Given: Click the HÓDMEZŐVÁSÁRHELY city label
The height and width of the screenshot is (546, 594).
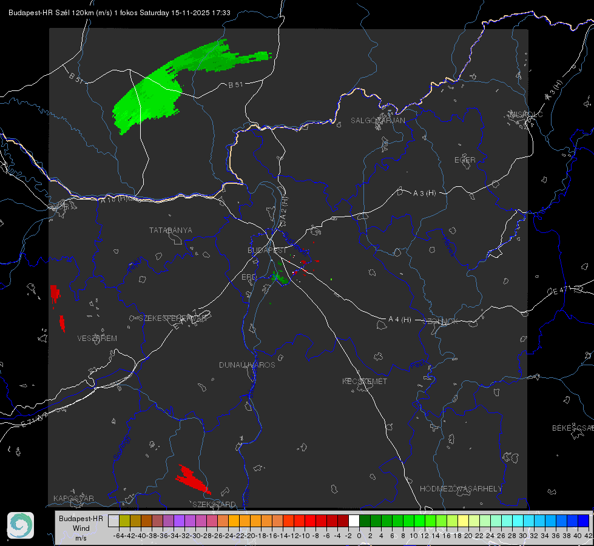Looking at the screenshot, I should click(461, 489).
